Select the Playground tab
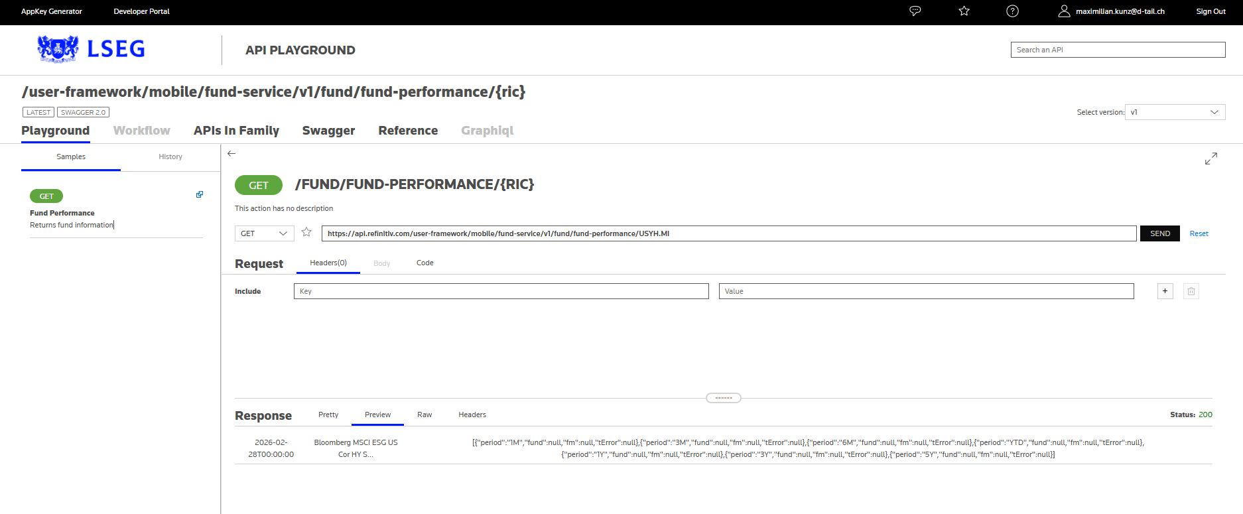Viewport: 1243px width, 514px height. [55, 131]
